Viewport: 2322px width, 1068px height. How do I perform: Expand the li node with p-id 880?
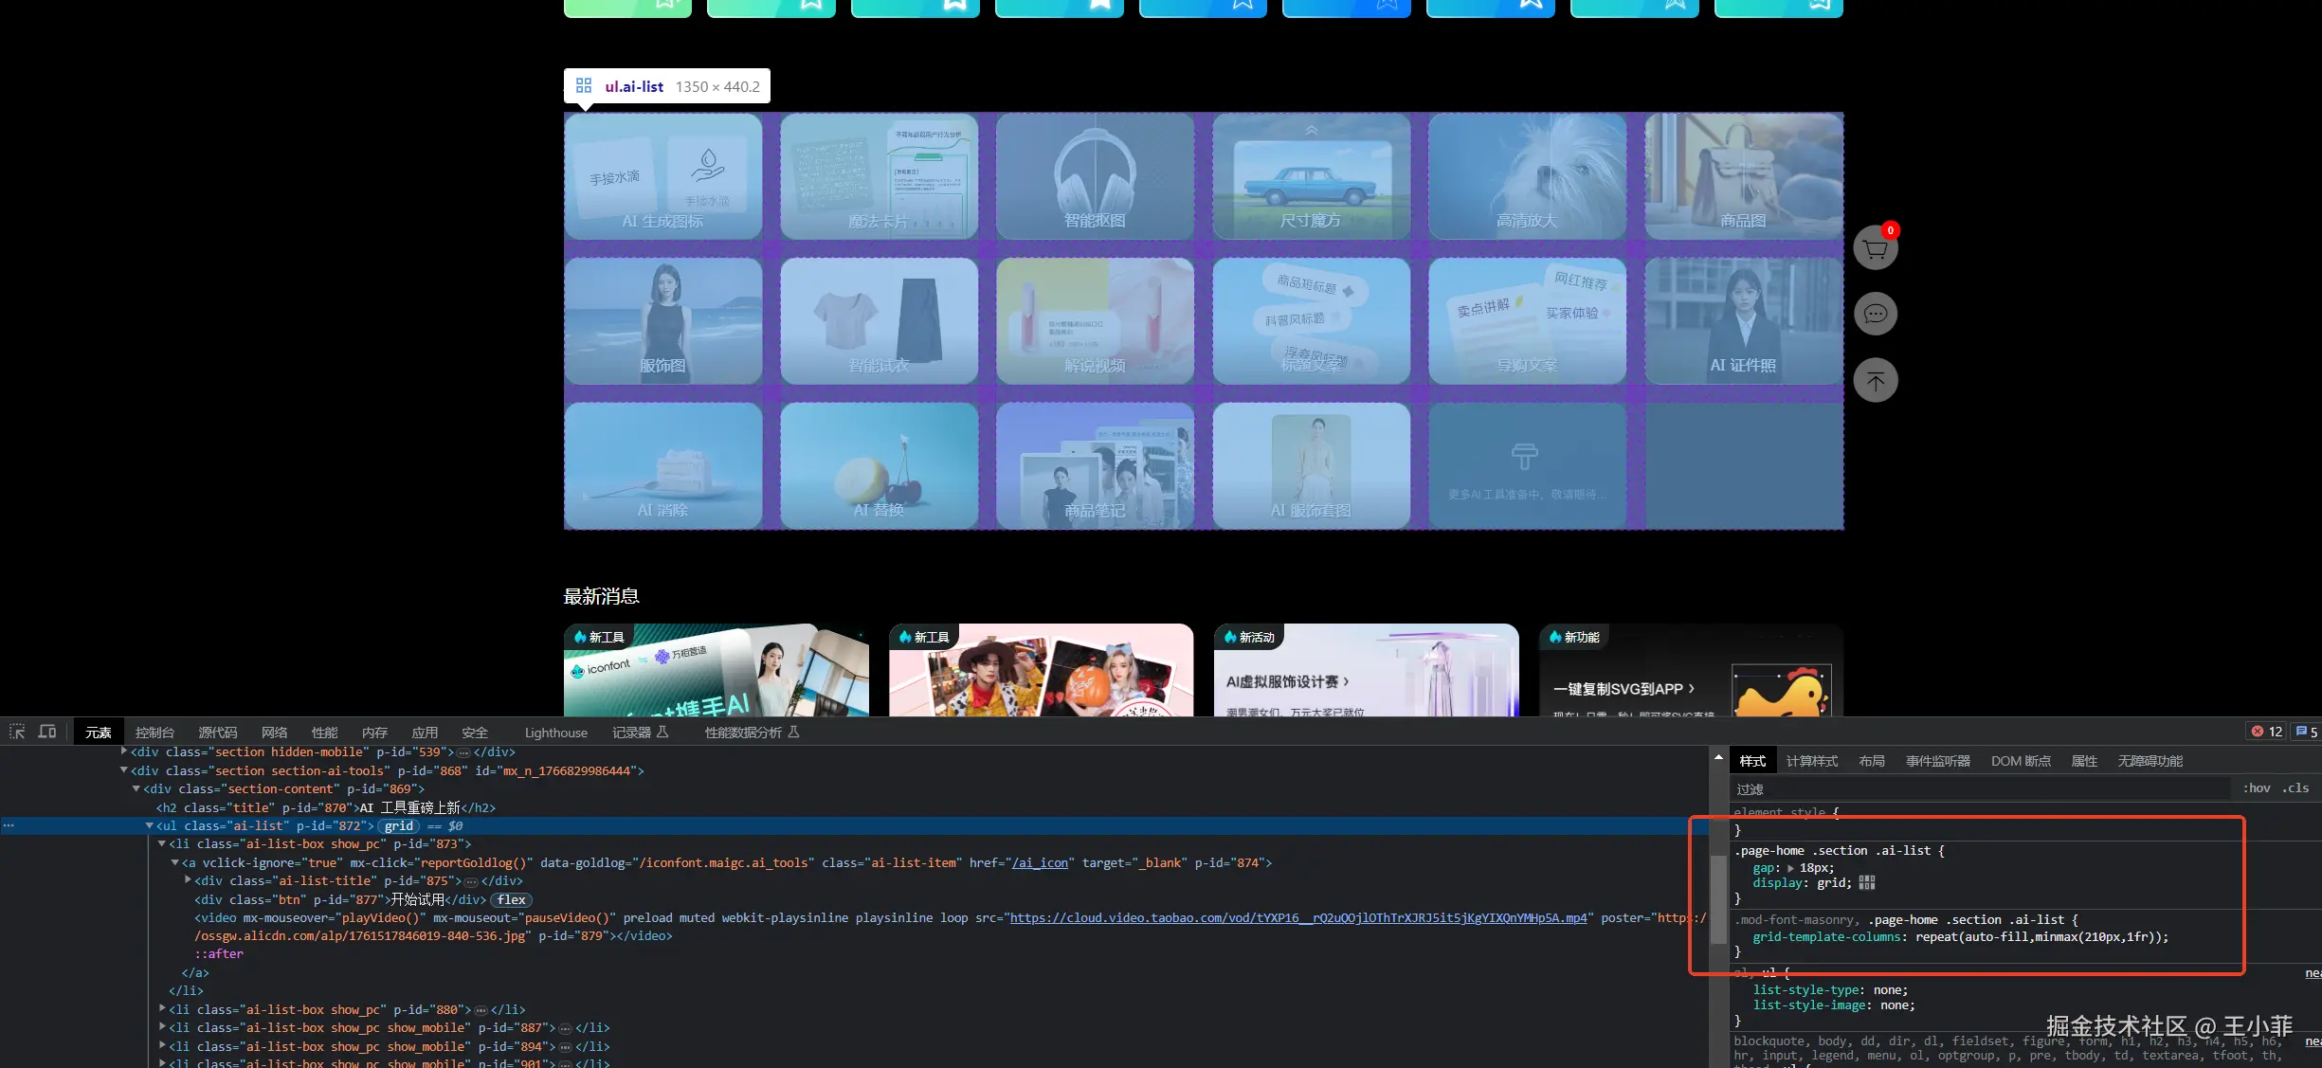[x=162, y=1009]
